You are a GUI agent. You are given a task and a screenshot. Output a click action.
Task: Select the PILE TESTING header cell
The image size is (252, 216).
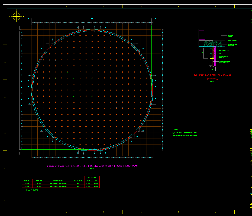click(92, 177)
